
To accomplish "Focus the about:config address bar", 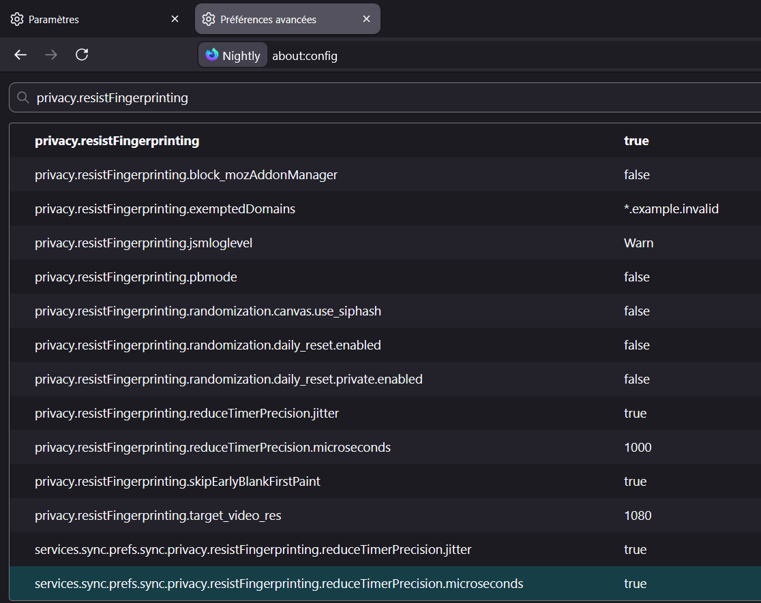I will pyautogui.click(x=477, y=56).
